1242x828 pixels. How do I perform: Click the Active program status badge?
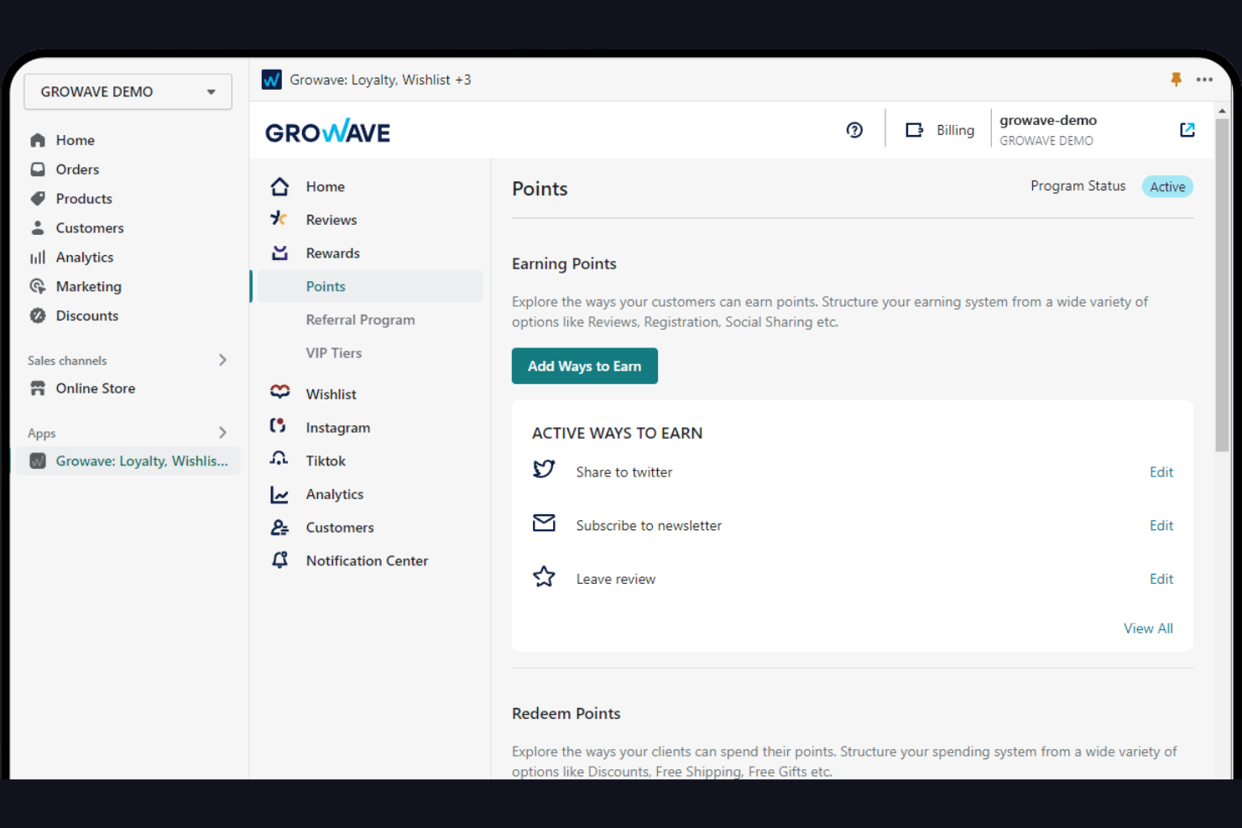coord(1167,186)
